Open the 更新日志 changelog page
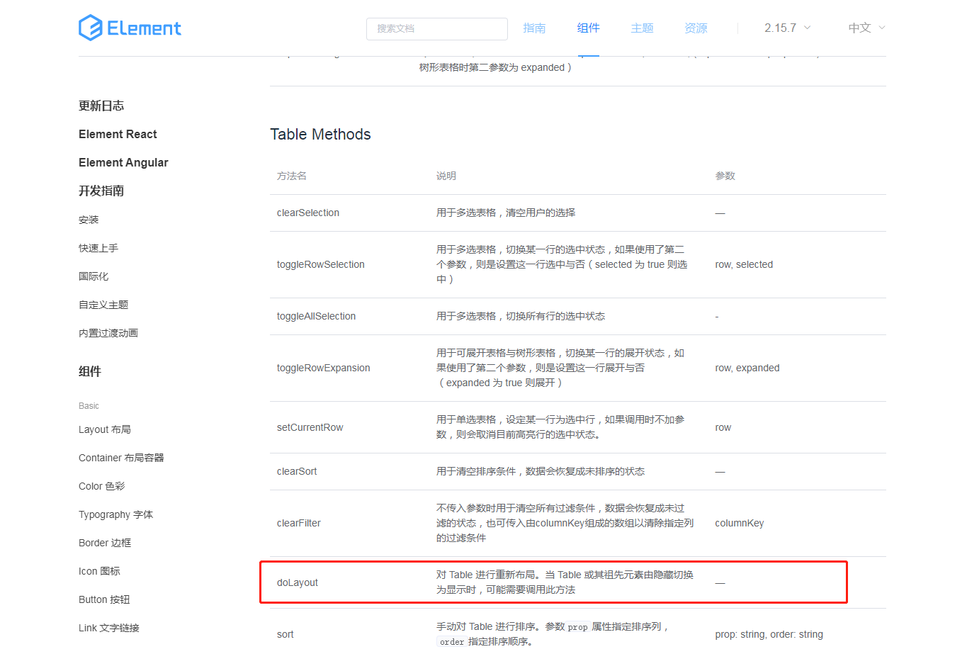Screen dimensions: 967x654 pos(100,105)
